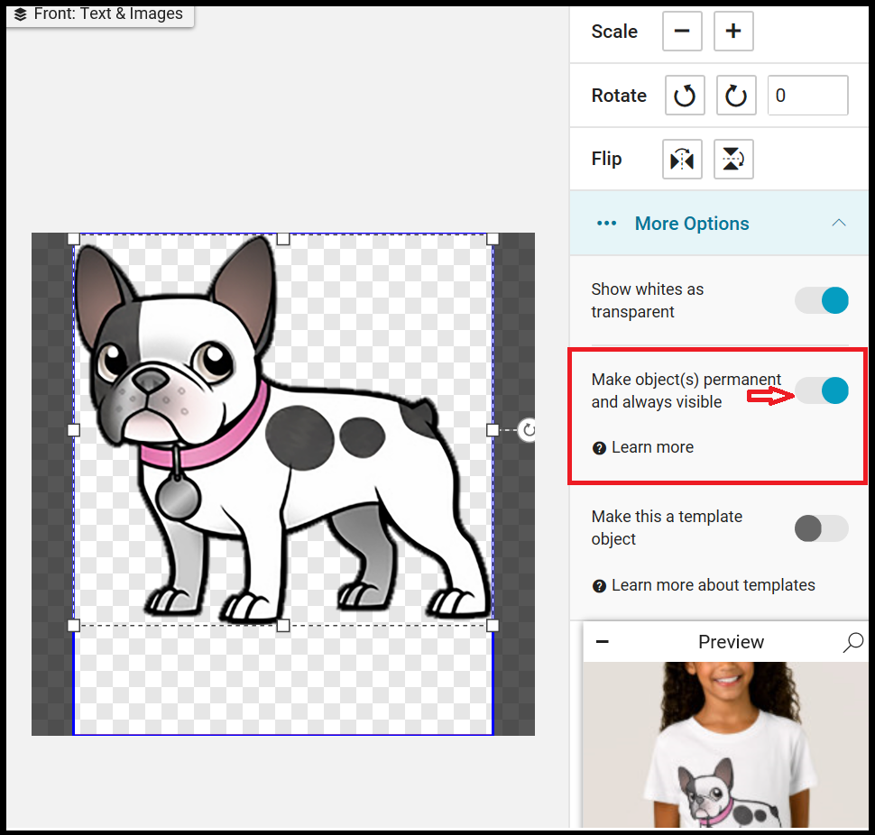This screenshot has height=835, width=875.
Task: Toggle Show whites as transparent
Action: 822,300
